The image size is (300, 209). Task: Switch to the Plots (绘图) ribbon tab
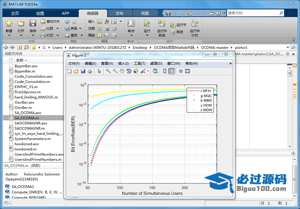(x=40, y=13)
